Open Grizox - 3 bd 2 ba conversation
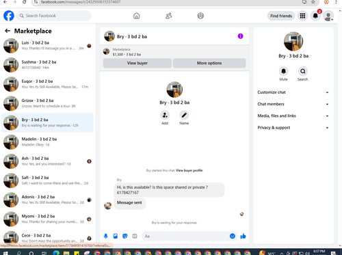342x255 pixels. [47, 103]
